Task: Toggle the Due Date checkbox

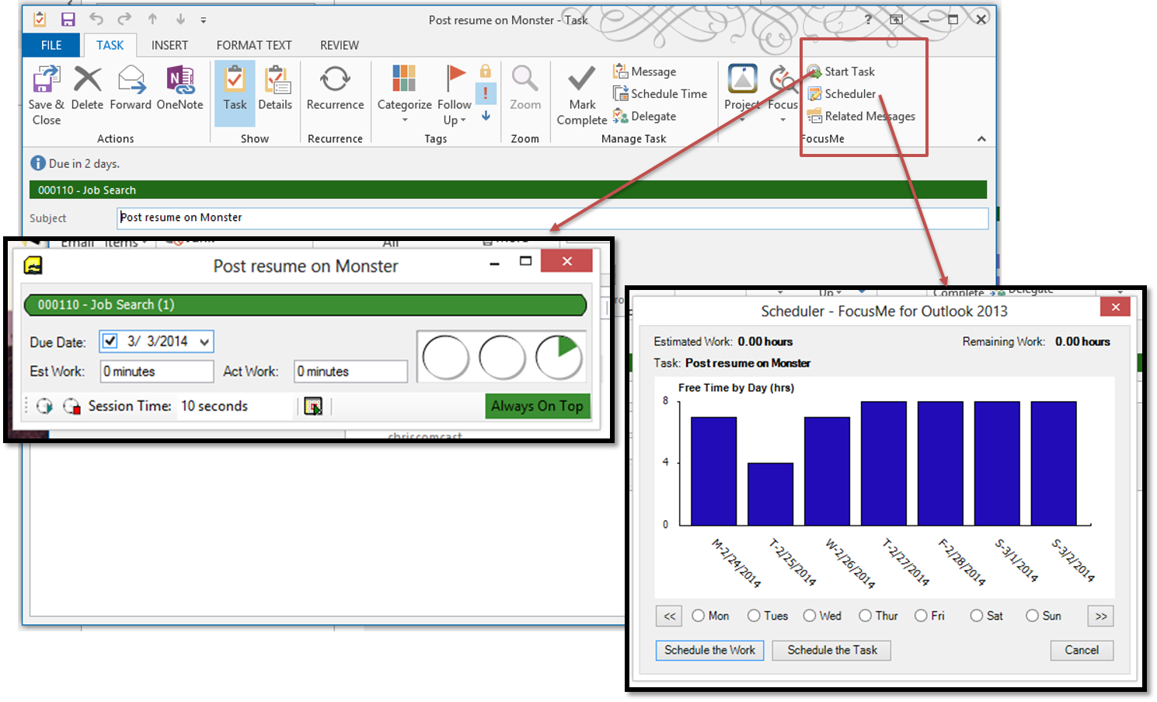Action: click(110, 341)
